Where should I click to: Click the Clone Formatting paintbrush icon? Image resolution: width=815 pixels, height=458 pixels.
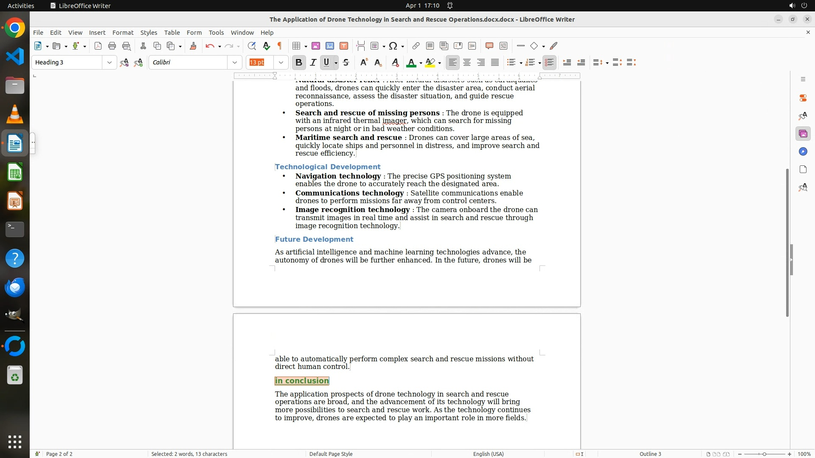click(x=193, y=46)
